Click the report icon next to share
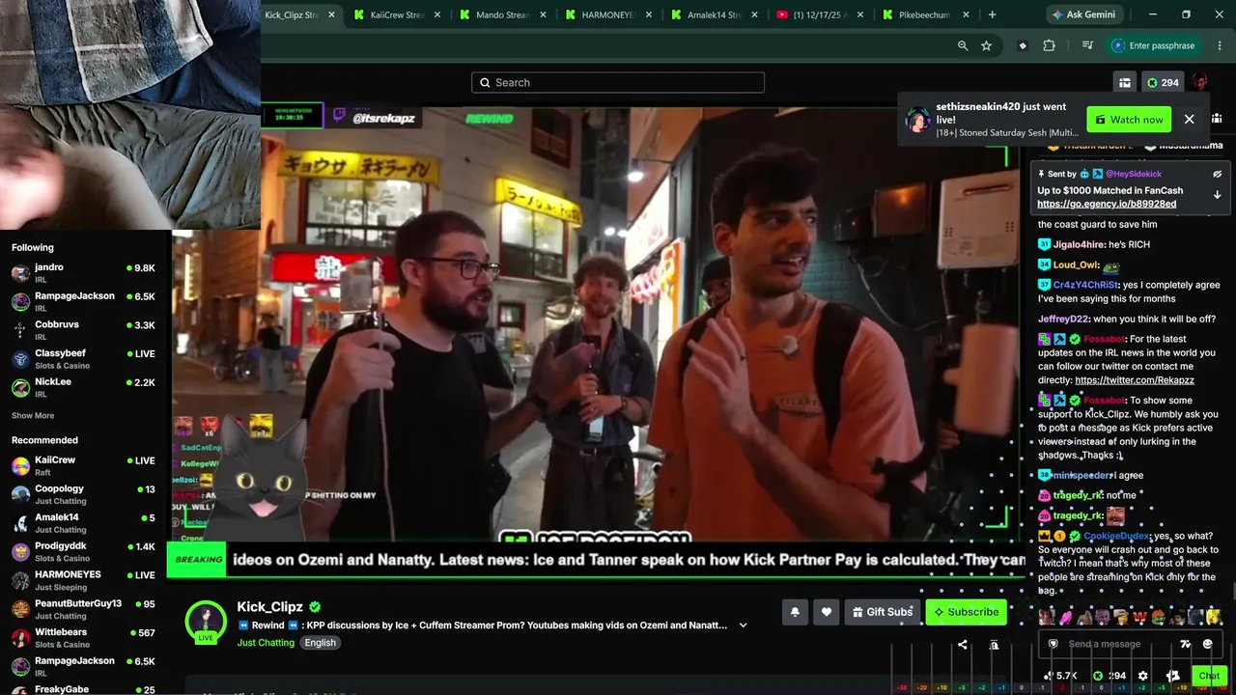The image size is (1236, 695). coord(994,644)
